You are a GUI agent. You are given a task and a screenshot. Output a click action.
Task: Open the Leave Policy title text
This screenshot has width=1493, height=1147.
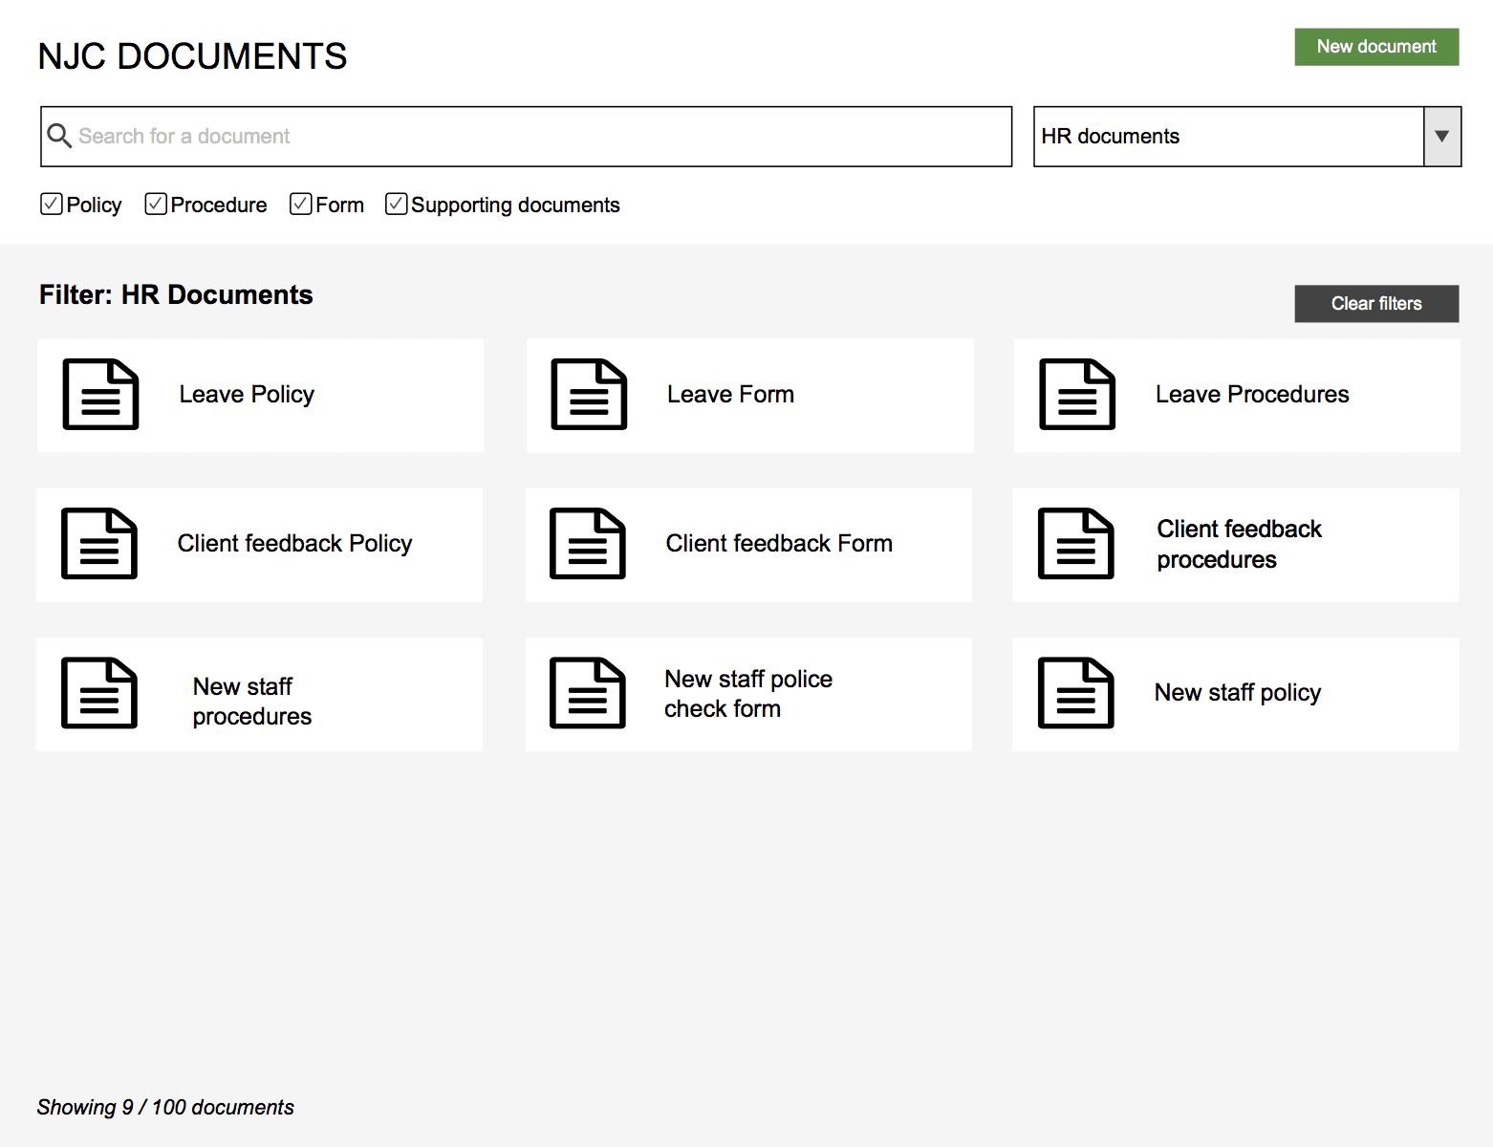click(x=247, y=394)
